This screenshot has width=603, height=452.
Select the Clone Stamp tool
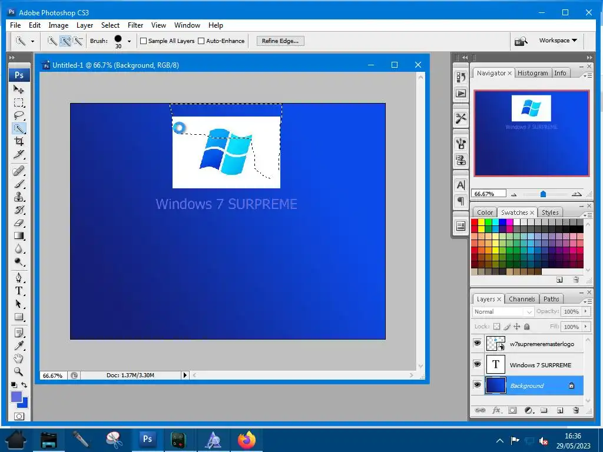pyautogui.click(x=18, y=197)
